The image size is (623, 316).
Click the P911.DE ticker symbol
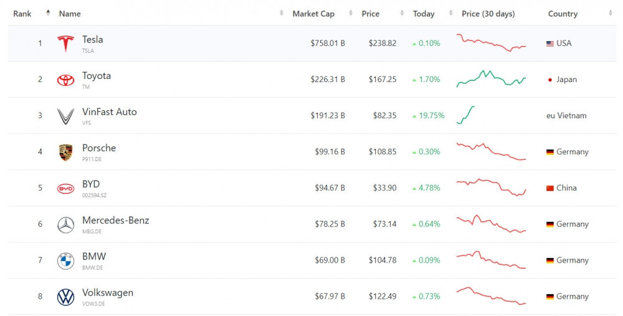(92, 159)
